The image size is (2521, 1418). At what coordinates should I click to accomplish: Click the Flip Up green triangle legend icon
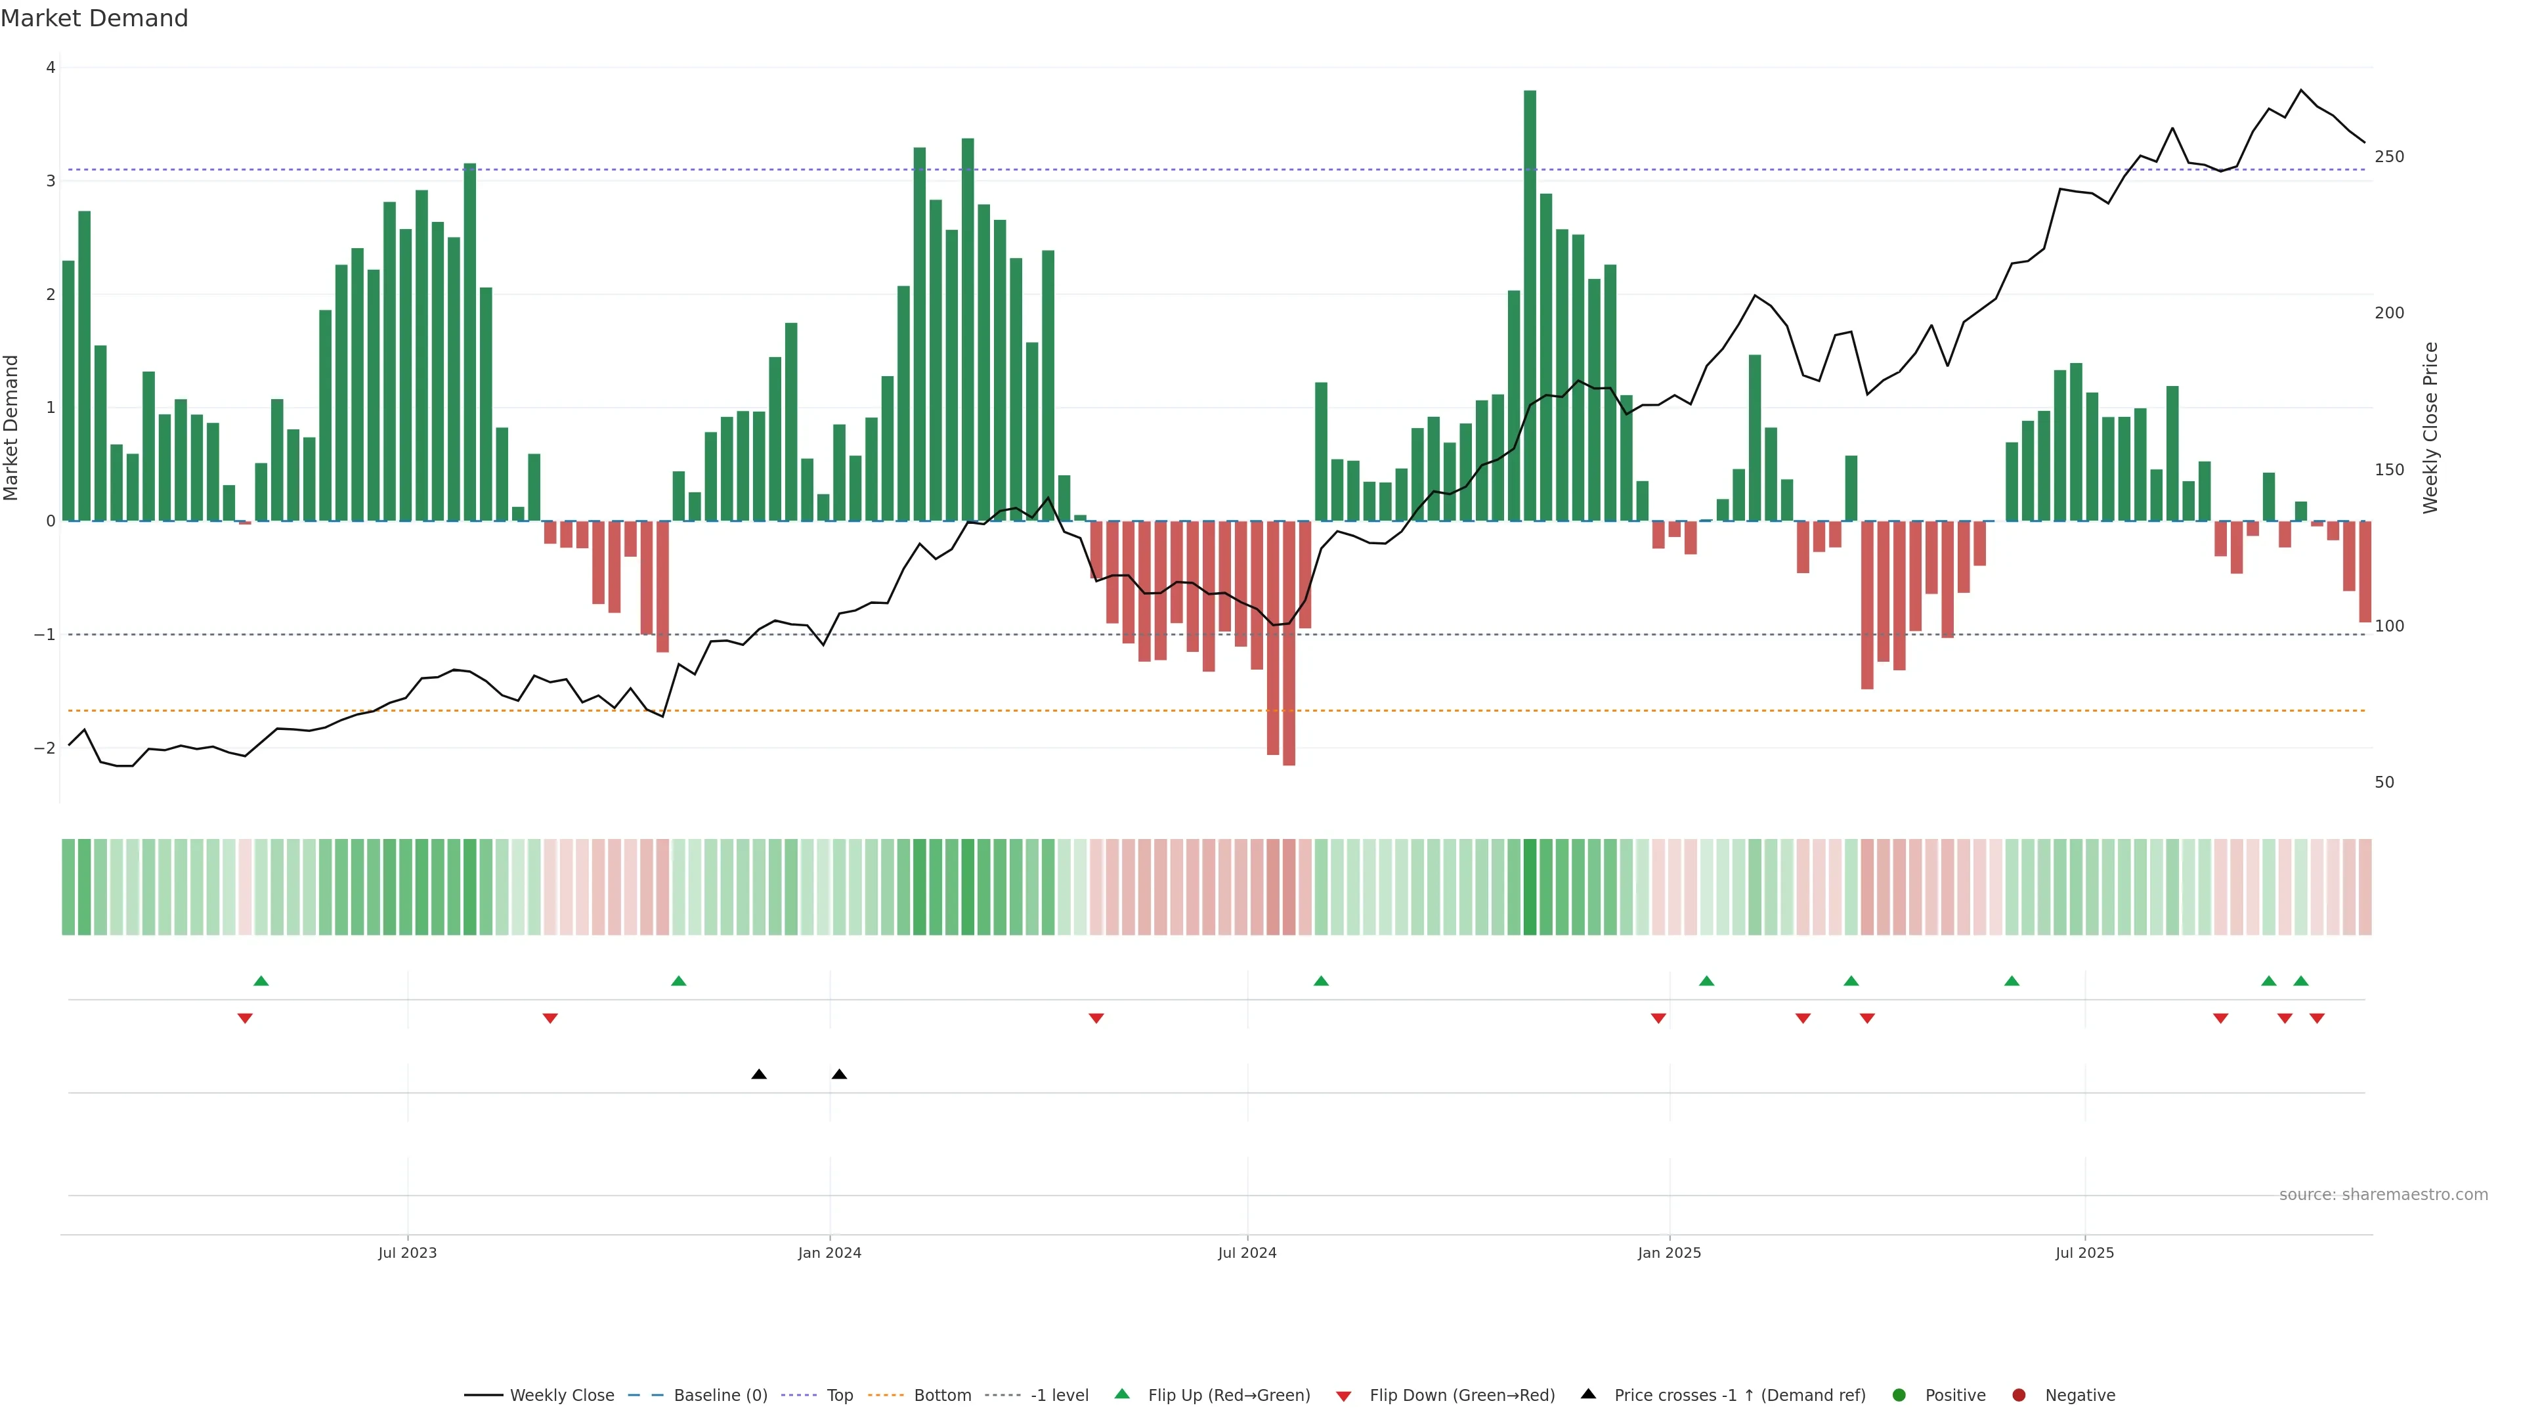[x=1121, y=1394]
